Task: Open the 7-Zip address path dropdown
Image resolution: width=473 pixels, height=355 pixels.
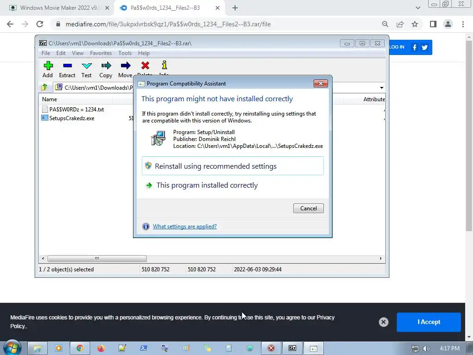Action: [382, 87]
